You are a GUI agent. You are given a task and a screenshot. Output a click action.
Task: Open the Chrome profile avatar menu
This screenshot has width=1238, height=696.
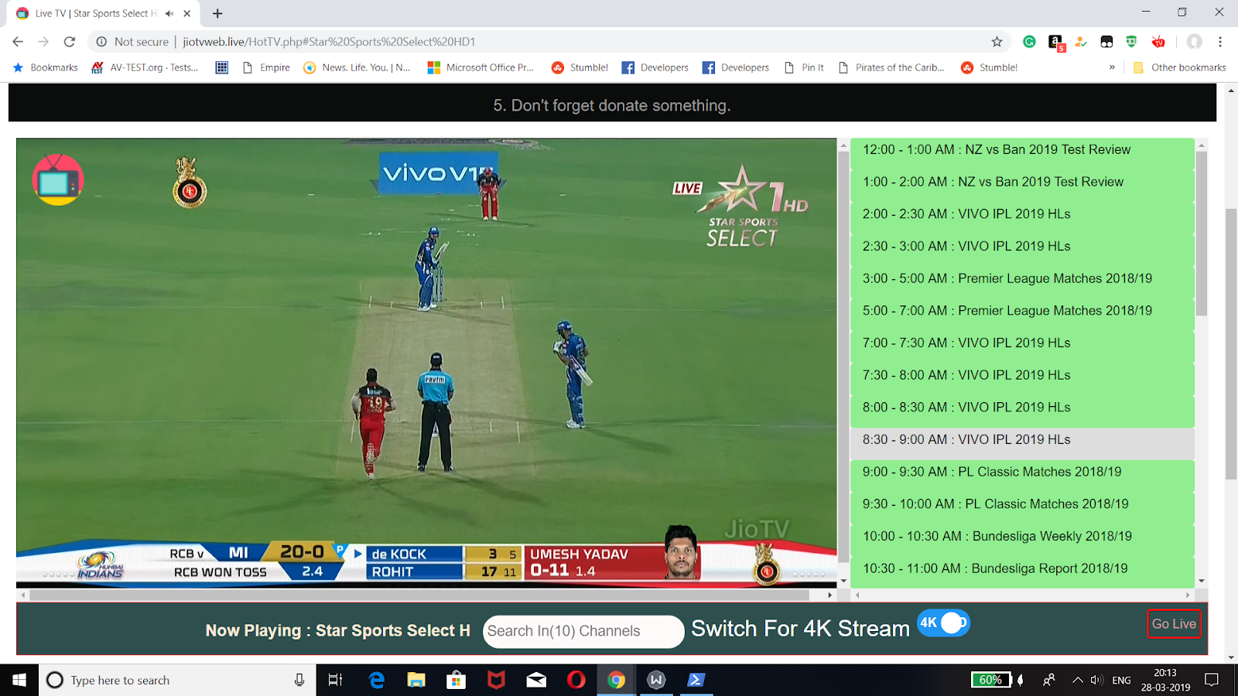[x=1195, y=42]
